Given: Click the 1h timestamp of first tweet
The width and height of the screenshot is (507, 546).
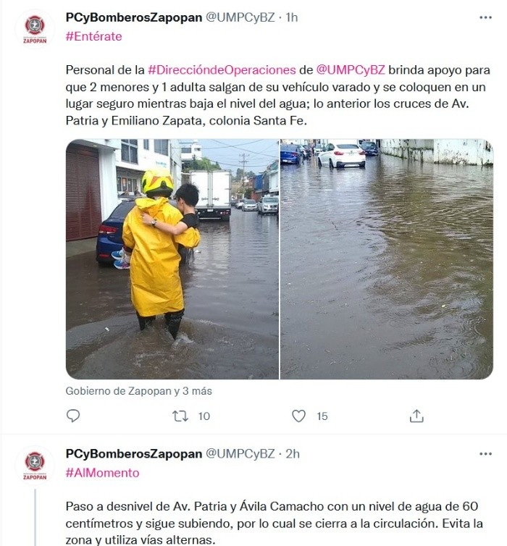Looking at the screenshot, I should click(x=292, y=17).
